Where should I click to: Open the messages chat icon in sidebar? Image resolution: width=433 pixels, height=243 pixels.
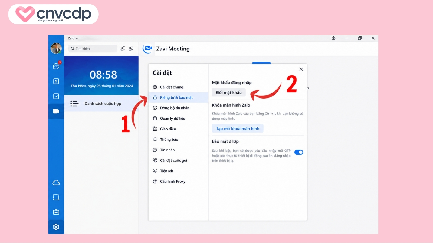tap(56, 66)
